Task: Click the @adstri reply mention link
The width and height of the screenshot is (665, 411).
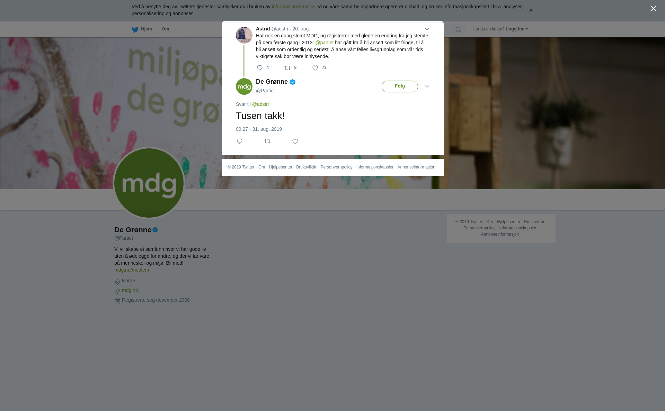Action: point(260,104)
